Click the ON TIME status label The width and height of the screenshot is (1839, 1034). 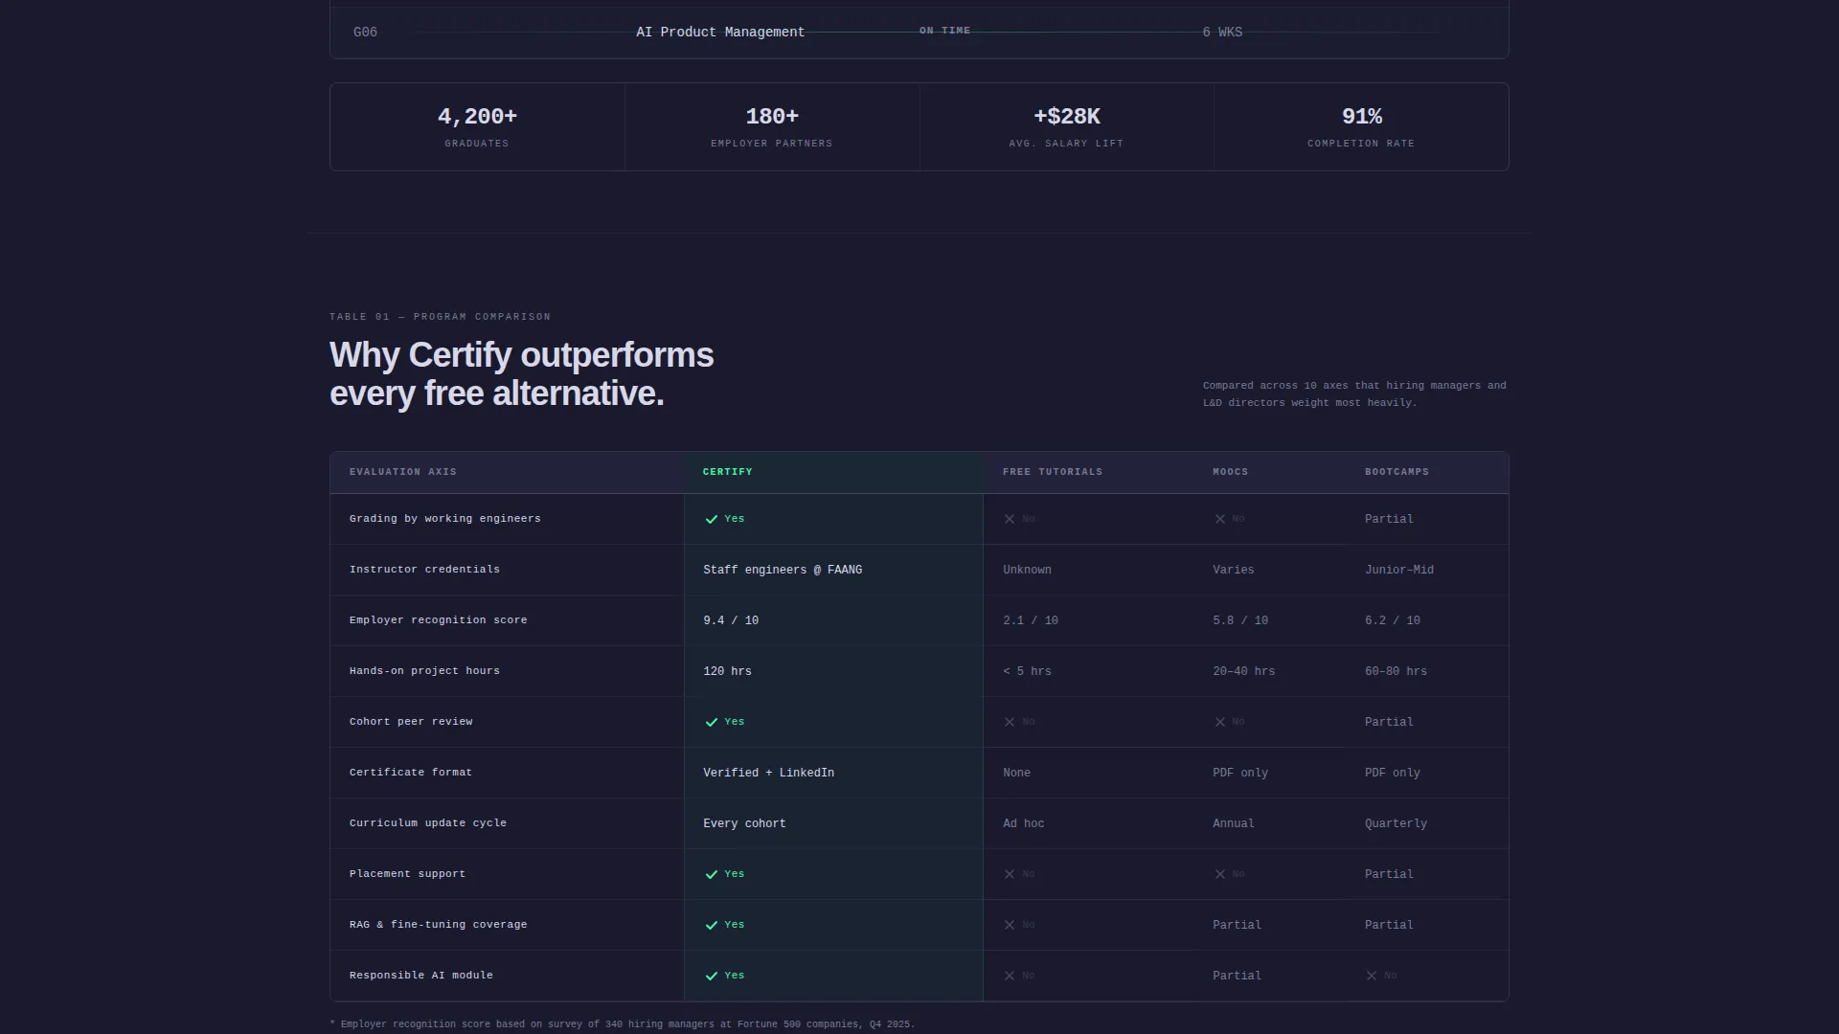944,31
